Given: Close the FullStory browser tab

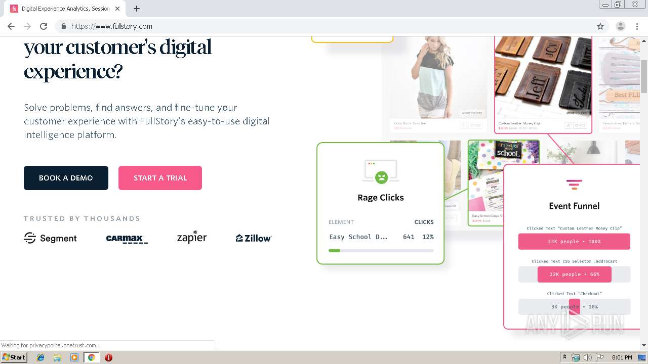Looking at the screenshot, I should [x=117, y=9].
